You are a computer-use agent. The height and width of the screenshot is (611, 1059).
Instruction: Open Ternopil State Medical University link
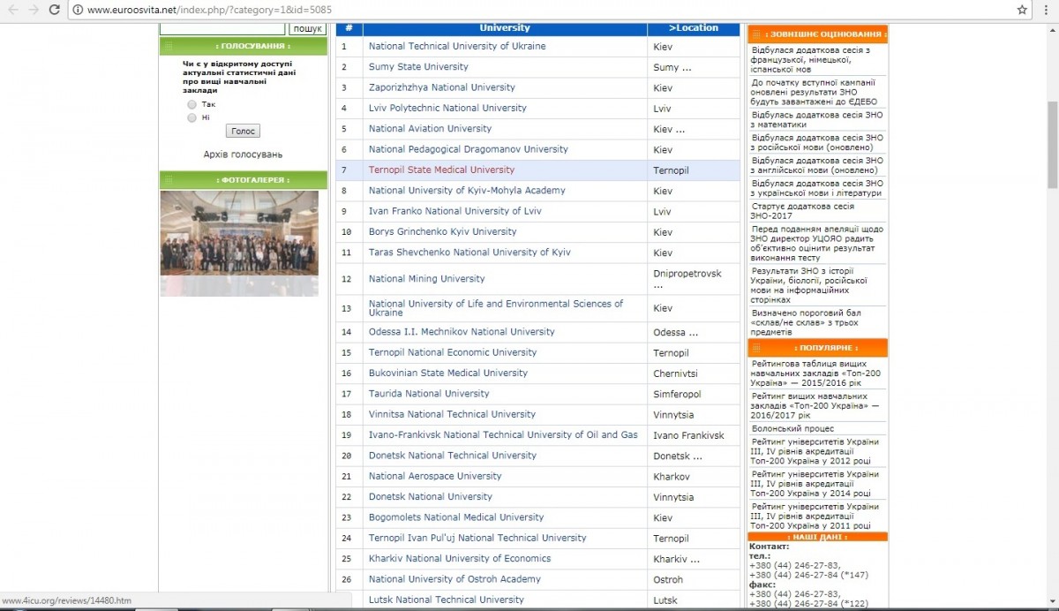pyautogui.click(x=441, y=170)
